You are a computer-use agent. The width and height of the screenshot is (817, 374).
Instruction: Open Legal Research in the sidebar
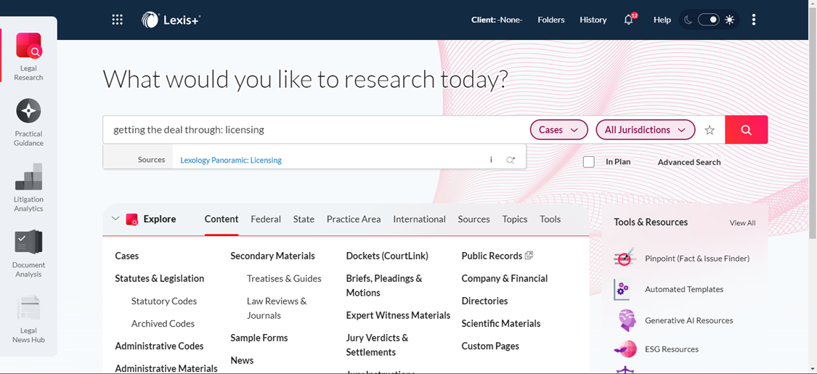[x=28, y=57]
